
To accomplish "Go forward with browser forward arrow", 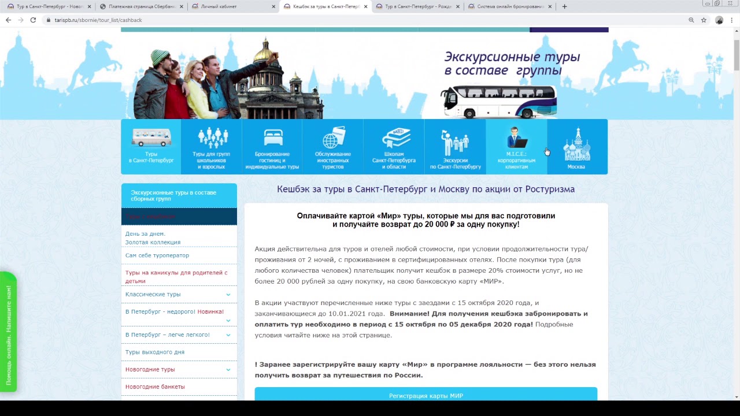I will point(21,20).
